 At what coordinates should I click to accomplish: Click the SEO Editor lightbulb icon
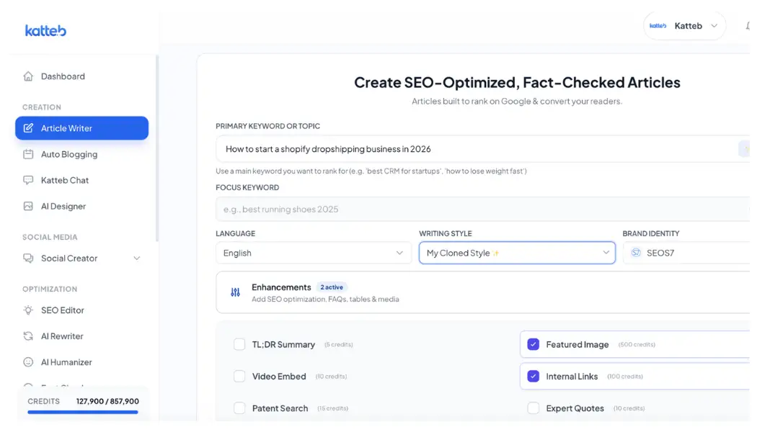27,310
